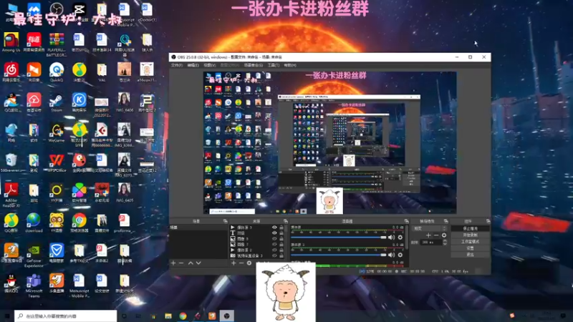This screenshot has width=573, height=322.
Task: Open source properties with the gear icon
Action: click(x=249, y=263)
